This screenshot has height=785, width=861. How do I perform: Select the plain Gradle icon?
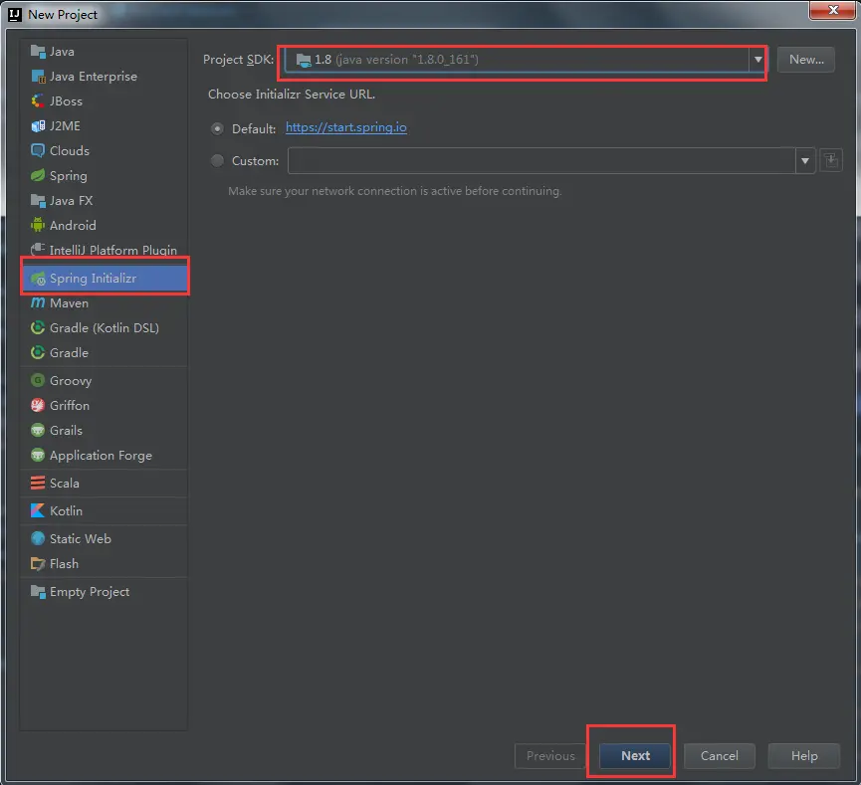coord(38,352)
